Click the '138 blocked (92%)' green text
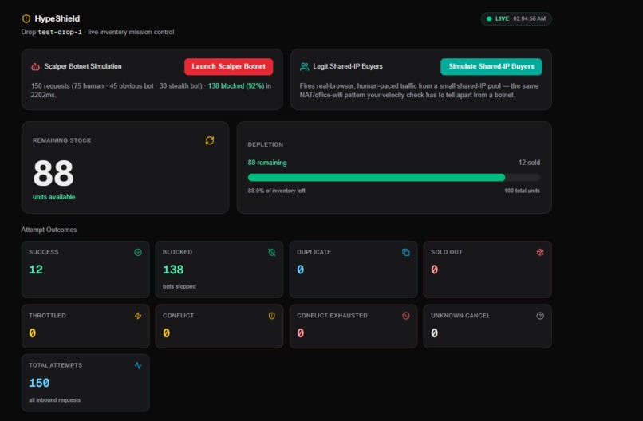Image resolution: width=643 pixels, height=421 pixels. [x=236, y=85]
